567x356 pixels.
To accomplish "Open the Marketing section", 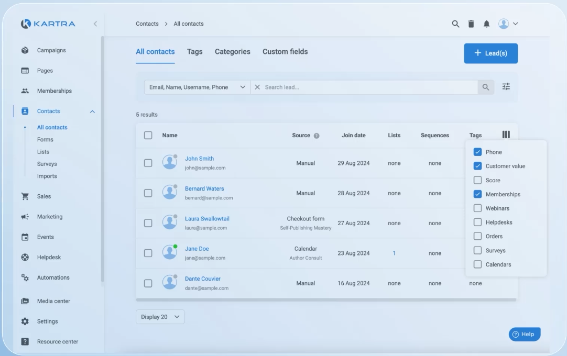I will (x=50, y=217).
